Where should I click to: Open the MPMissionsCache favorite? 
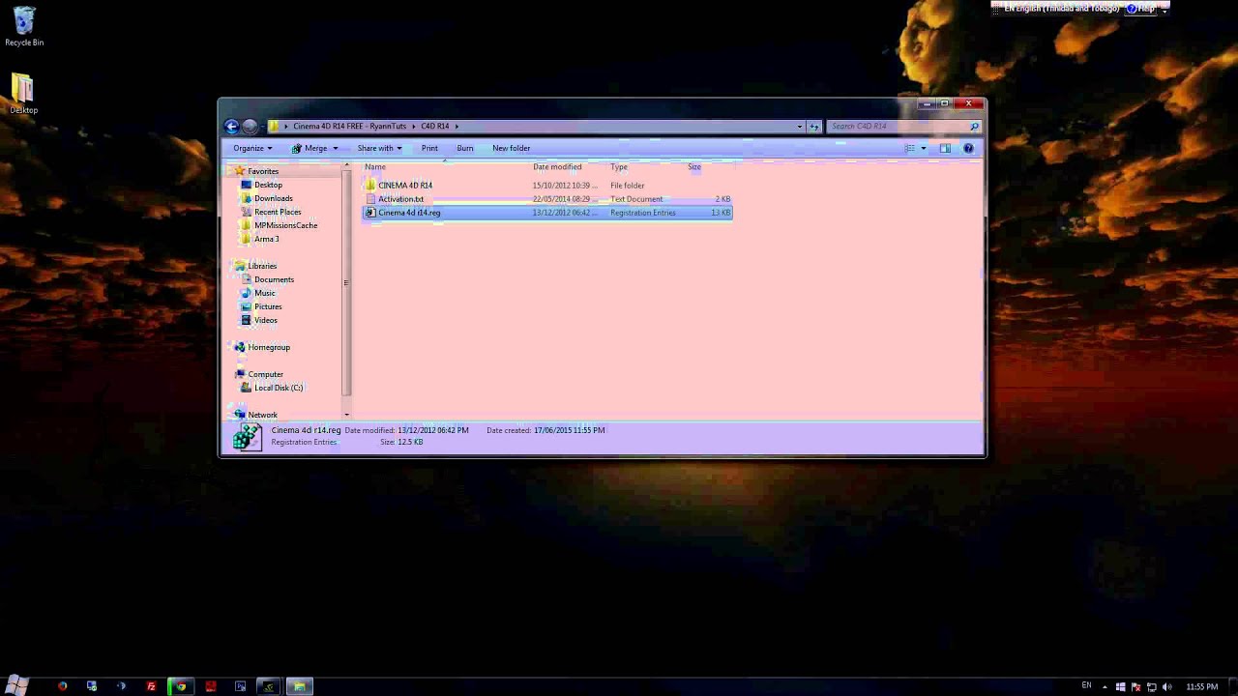[x=285, y=225]
